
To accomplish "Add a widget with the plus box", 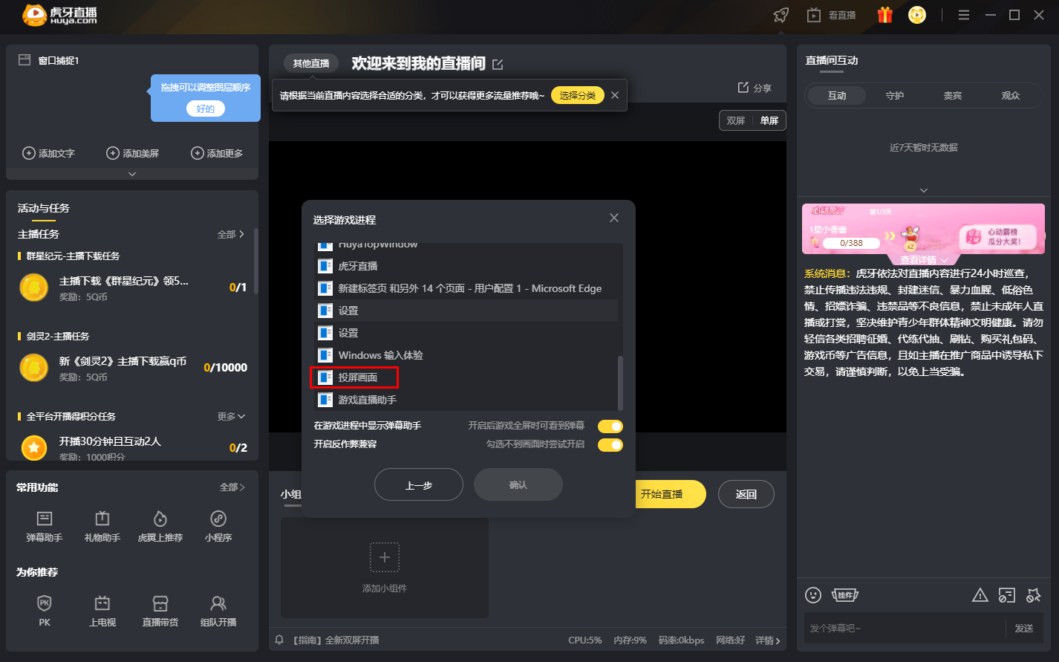I will [385, 557].
